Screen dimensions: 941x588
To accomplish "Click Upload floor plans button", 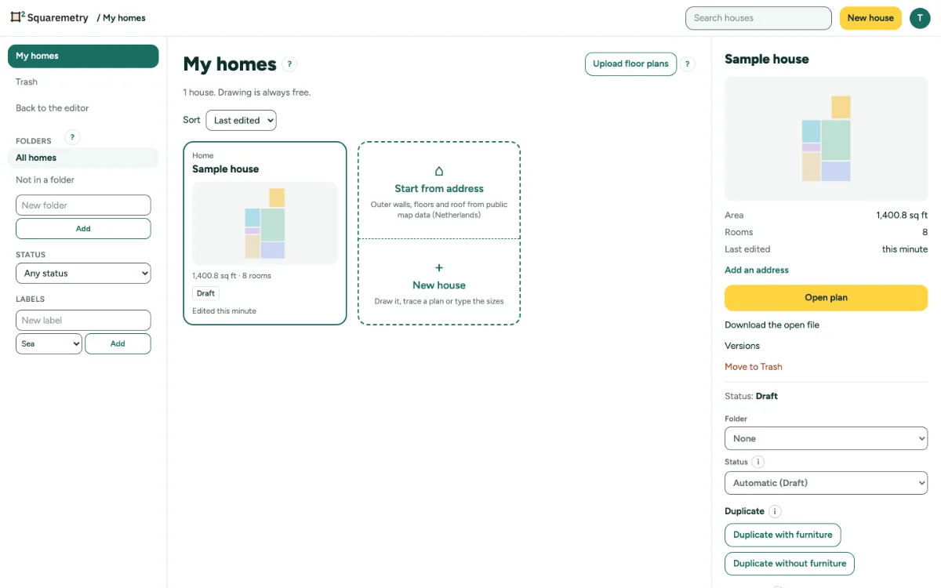I will 630,64.
